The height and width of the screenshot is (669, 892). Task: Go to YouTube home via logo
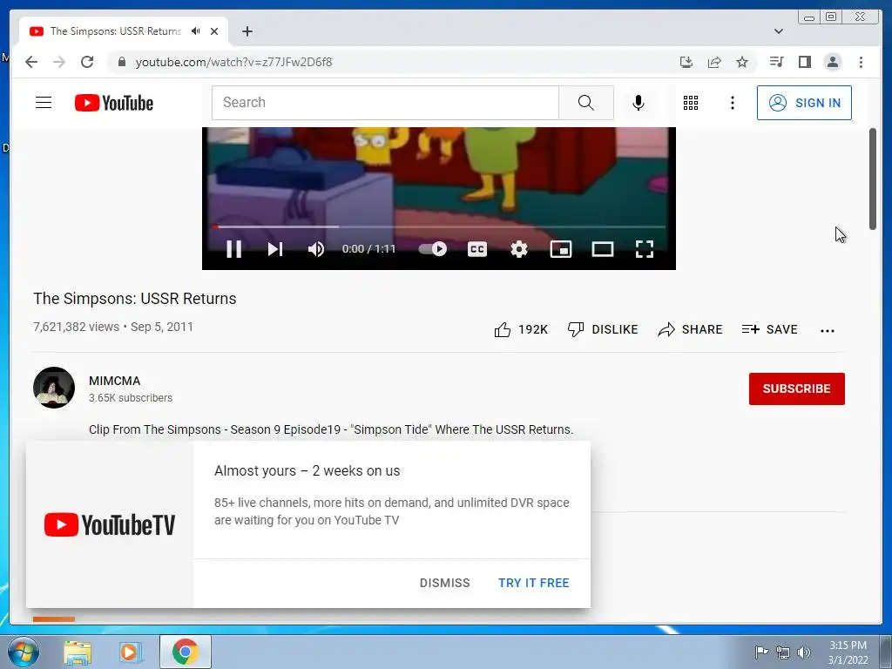coord(114,103)
